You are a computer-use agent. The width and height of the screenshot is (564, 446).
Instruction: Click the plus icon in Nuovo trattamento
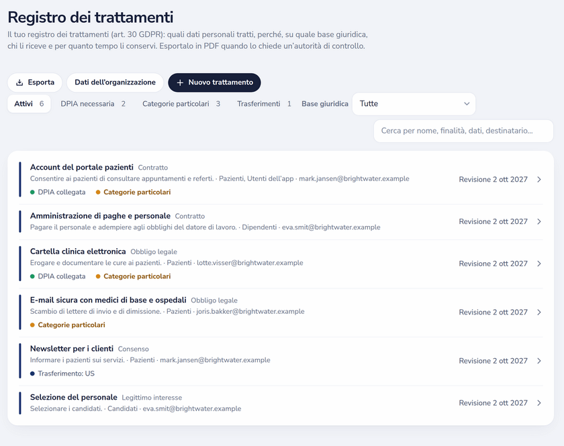(x=180, y=82)
